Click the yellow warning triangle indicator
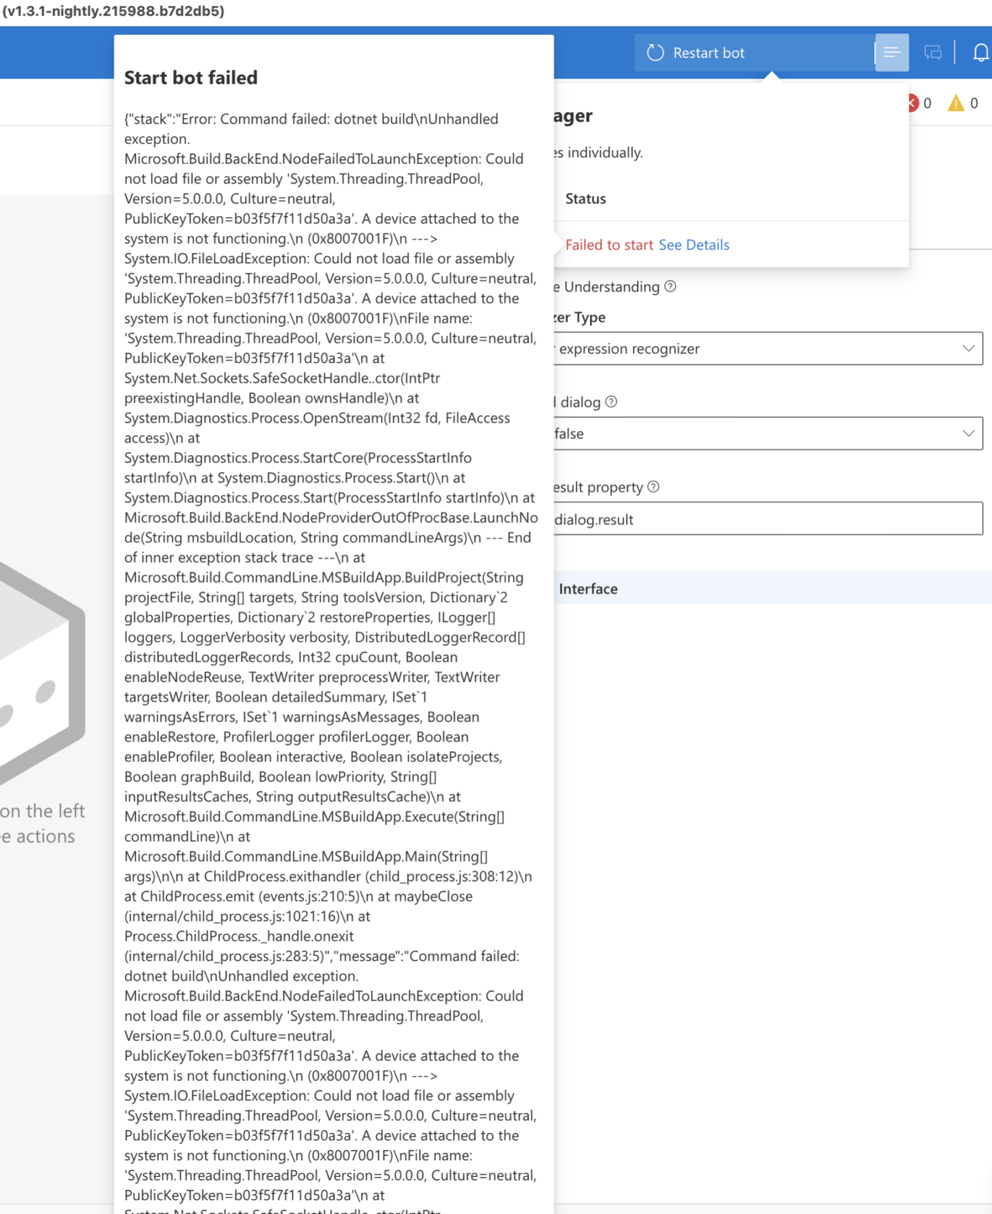The height and width of the screenshot is (1214, 992). pyautogui.click(x=955, y=103)
